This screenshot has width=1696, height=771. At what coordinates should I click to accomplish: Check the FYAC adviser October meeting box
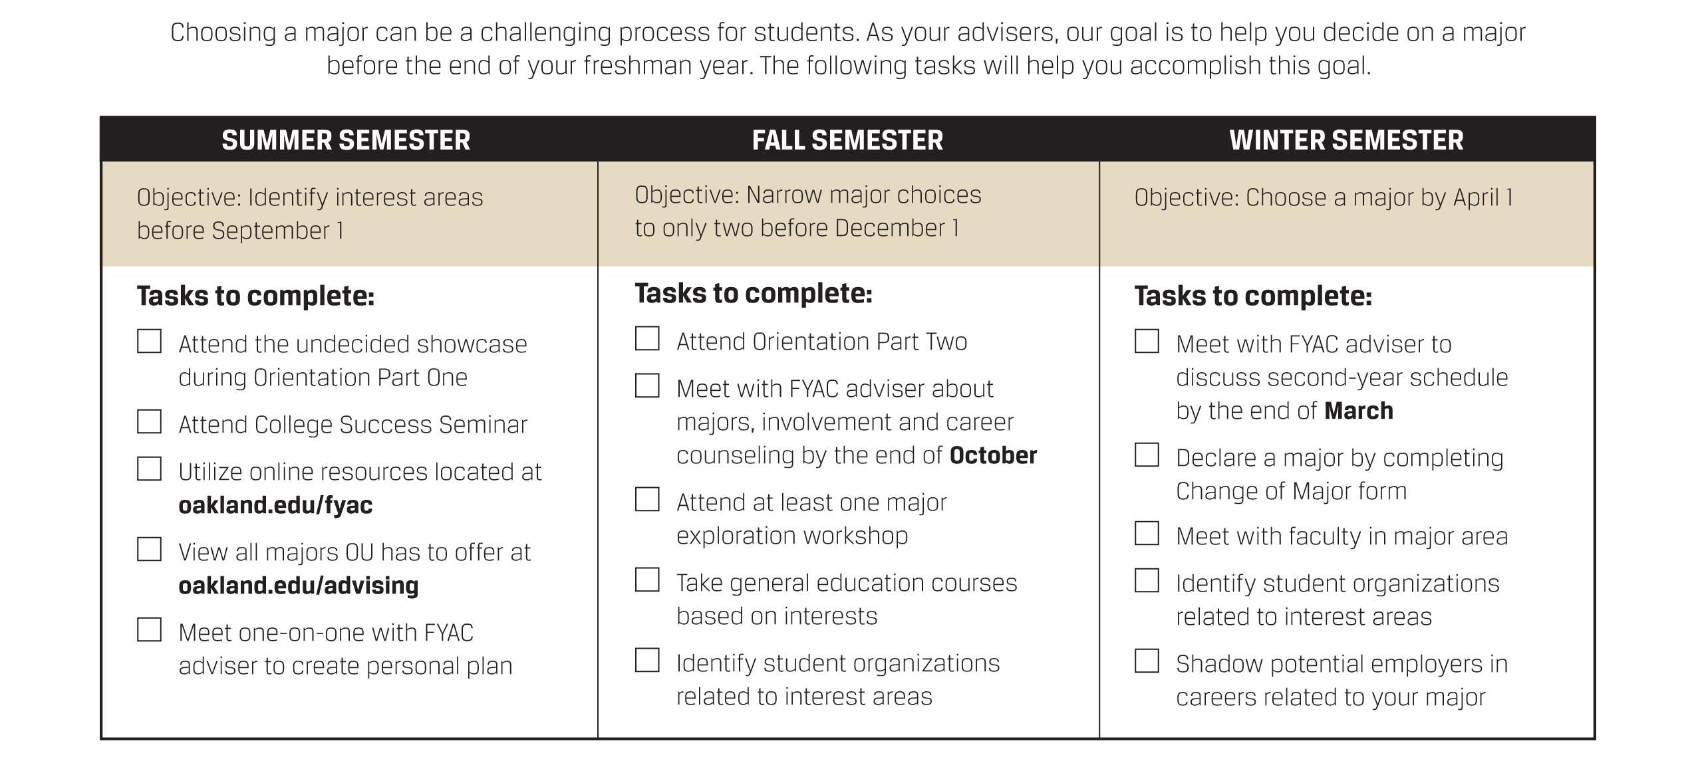click(x=647, y=386)
